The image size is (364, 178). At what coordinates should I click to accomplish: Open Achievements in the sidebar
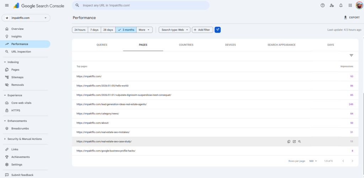25,157
